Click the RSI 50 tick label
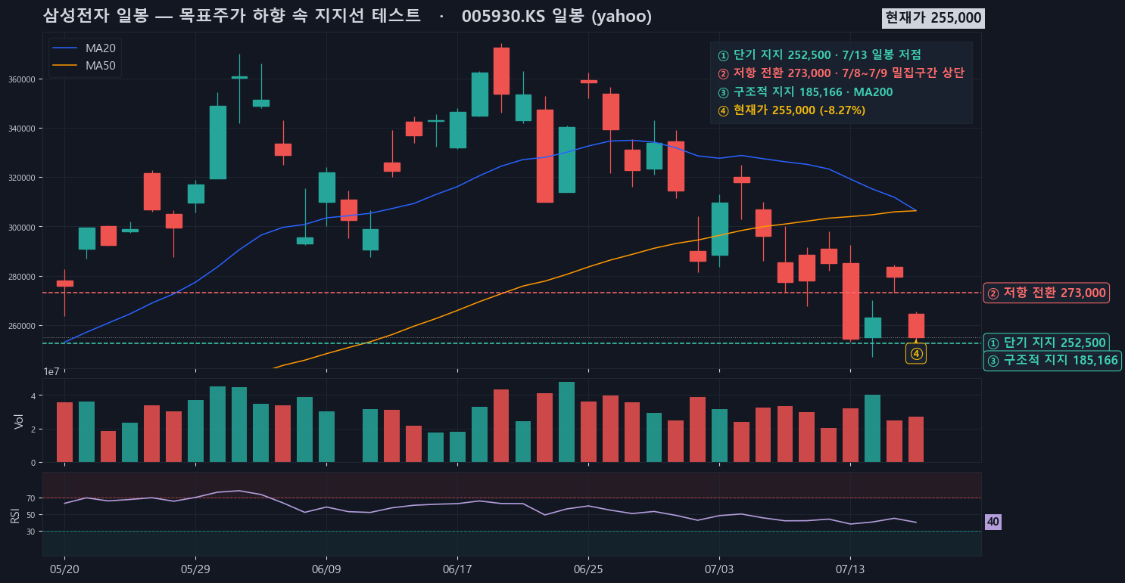This screenshot has width=1125, height=583. pos(31,515)
